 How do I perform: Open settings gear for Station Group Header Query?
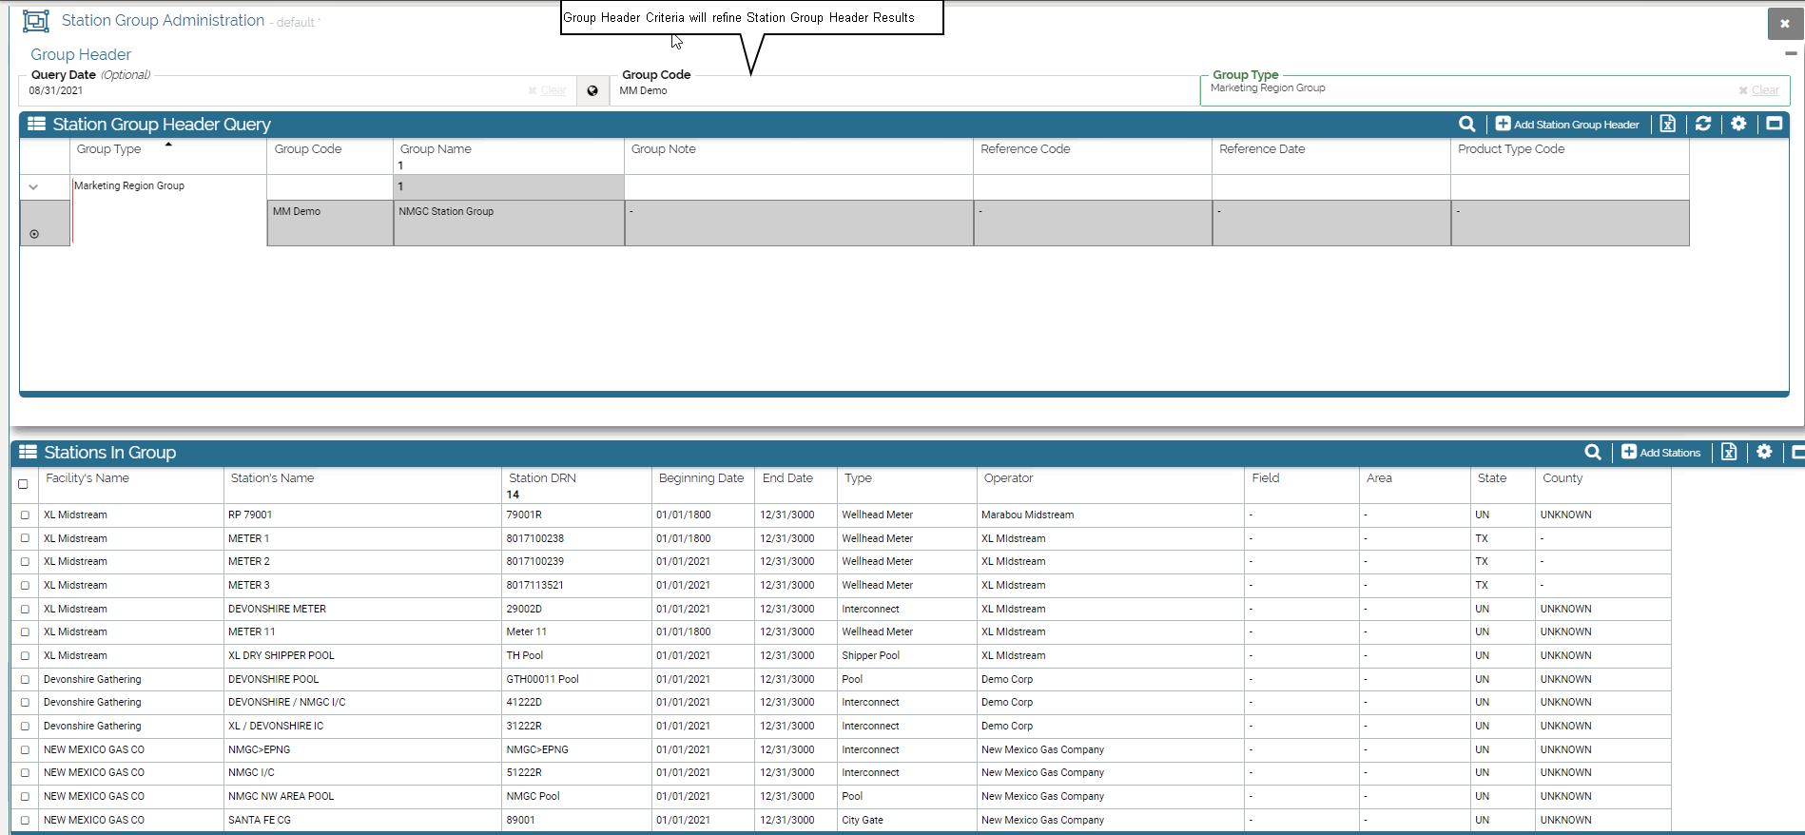pyautogui.click(x=1738, y=125)
